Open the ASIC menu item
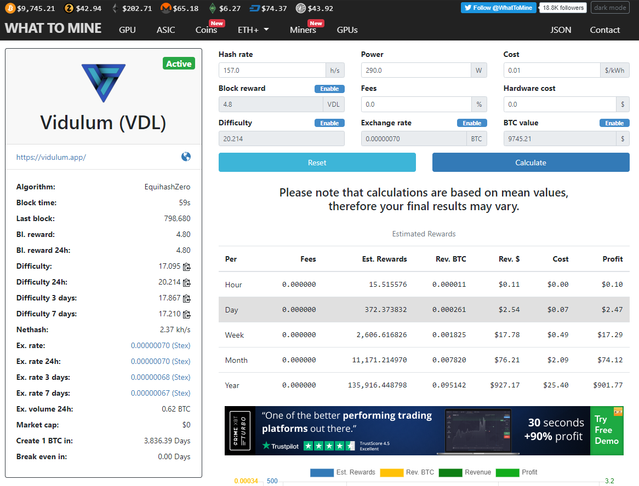Viewport: 639px width, 486px height. tap(166, 30)
